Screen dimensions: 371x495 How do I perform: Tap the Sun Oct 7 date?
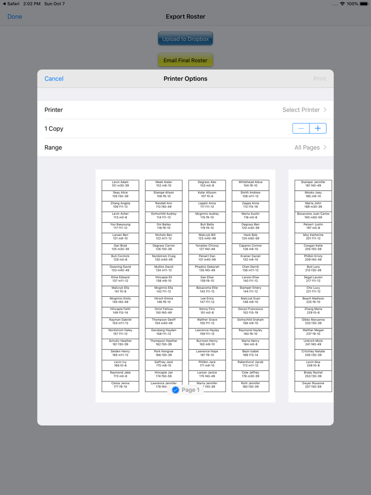coord(54,4)
